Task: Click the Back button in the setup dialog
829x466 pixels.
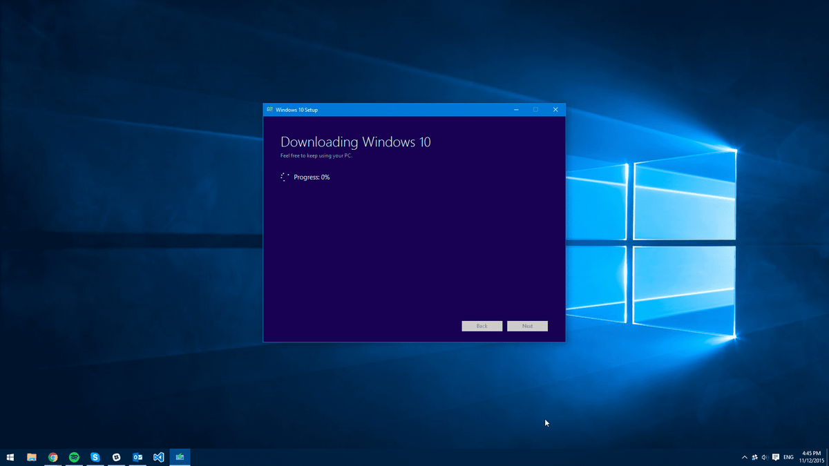Action: click(x=482, y=326)
